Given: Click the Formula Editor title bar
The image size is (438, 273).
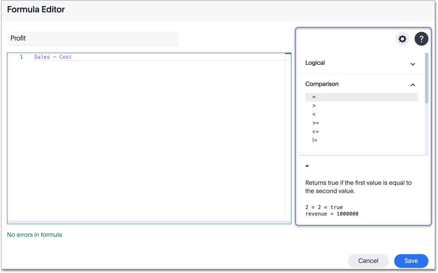Looking at the screenshot, I should click(36, 9).
